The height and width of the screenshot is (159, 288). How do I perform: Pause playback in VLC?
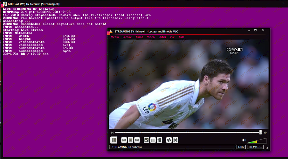[x=114, y=140]
